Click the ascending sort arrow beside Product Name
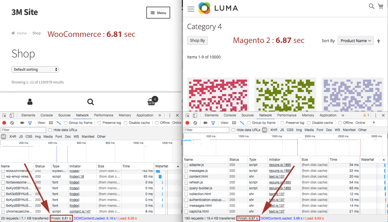The image size is (388, 222). (379, 41)
